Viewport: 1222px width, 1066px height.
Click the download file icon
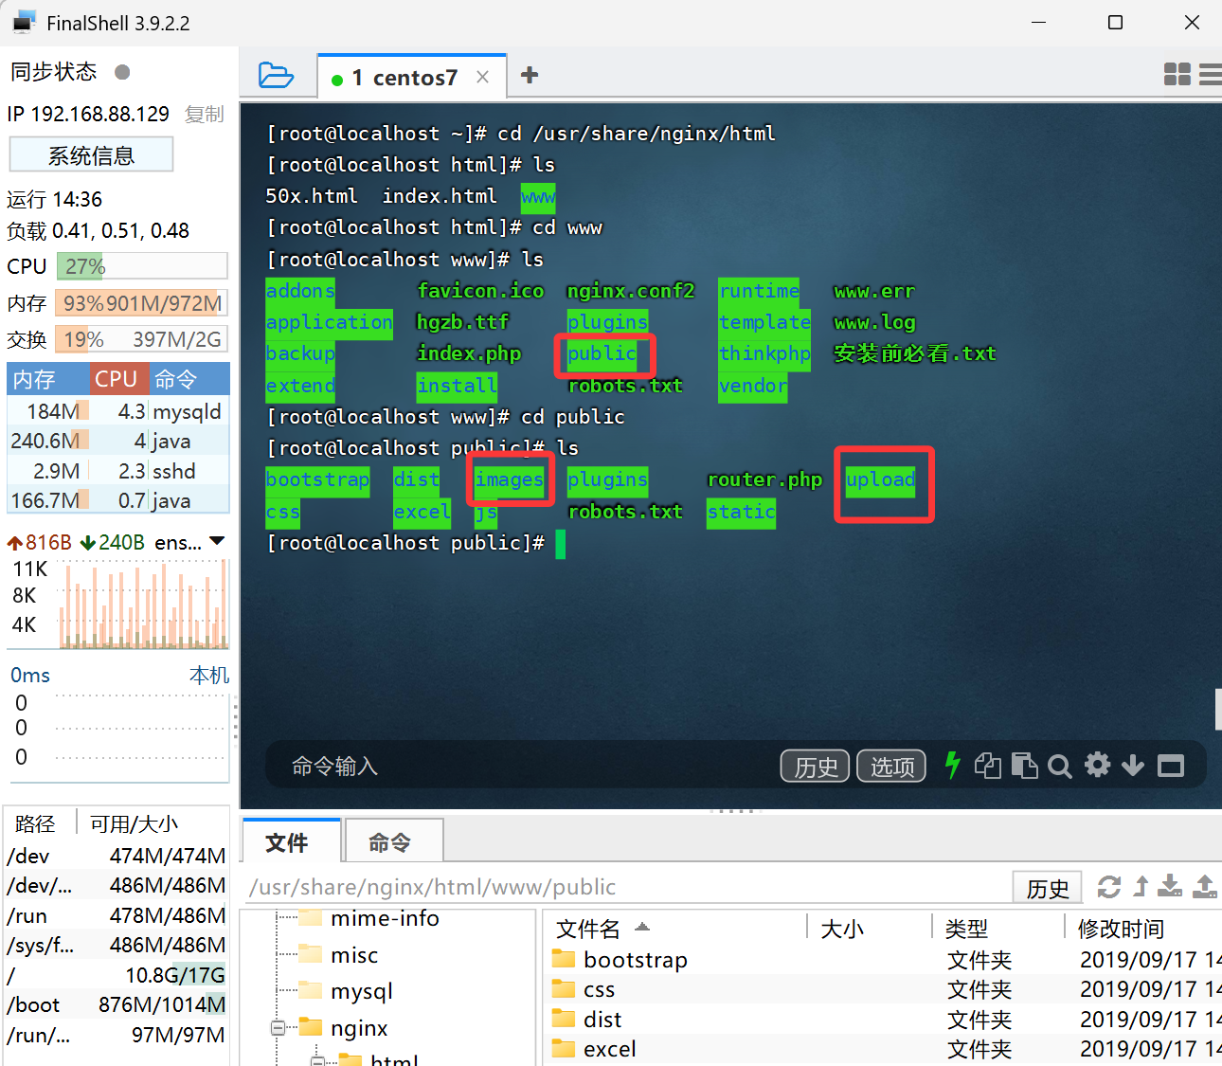pyautogui.click(x=1171, y=886)
